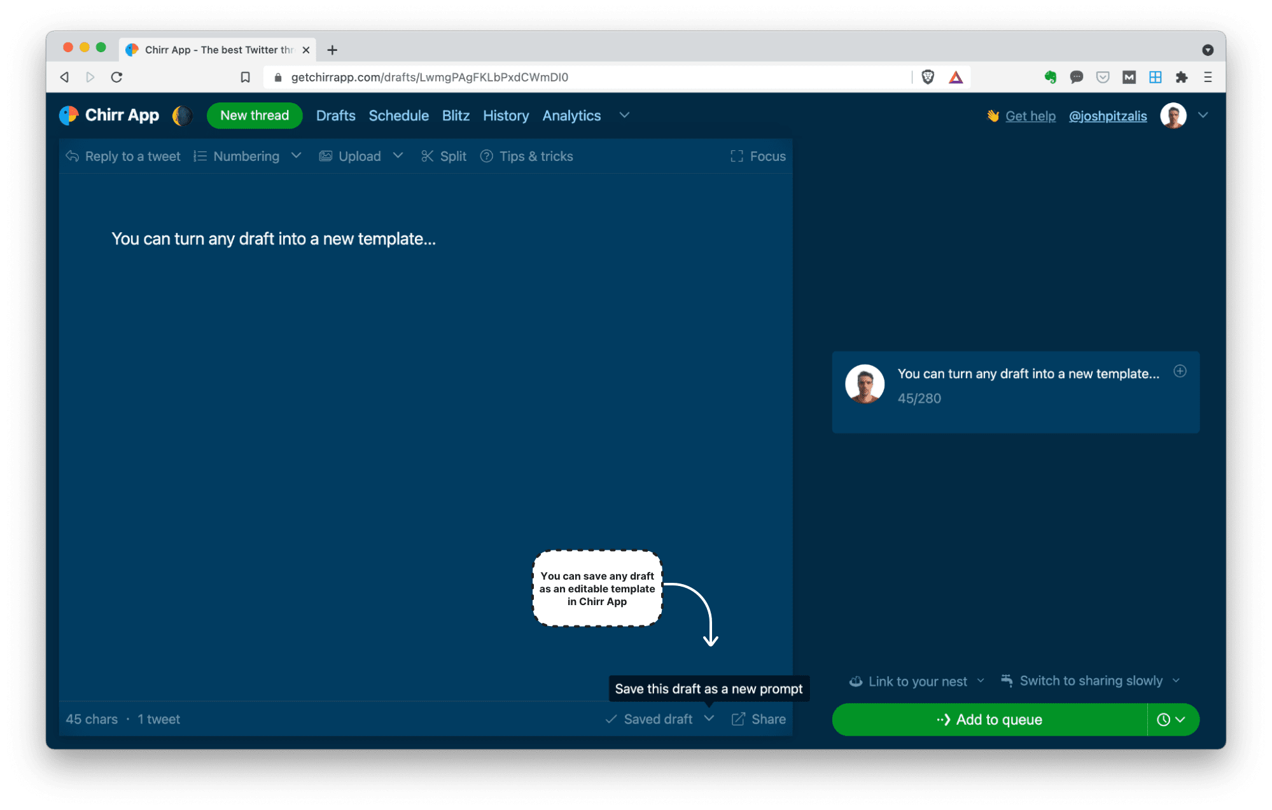The image size is (1272, 810).
Task: Open the Saved draft chevron menu
Action: [709, 718]
